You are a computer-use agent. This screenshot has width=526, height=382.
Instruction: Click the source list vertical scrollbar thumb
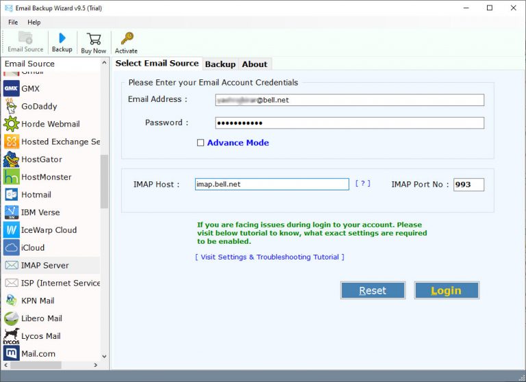pos(104,181)
